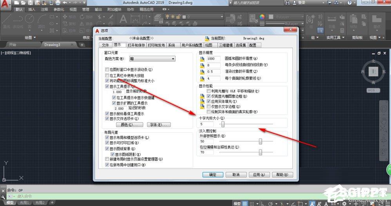Toggle polar tracking icon in status bar
This screenshot has width=391, height=206.
click(x=271, y=204)
